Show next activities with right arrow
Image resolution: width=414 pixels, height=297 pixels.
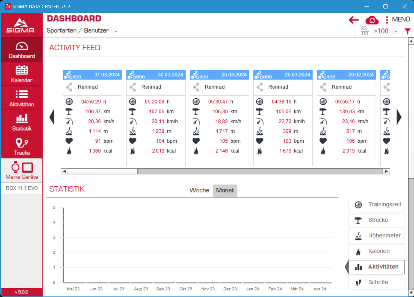tap(399, 117)
